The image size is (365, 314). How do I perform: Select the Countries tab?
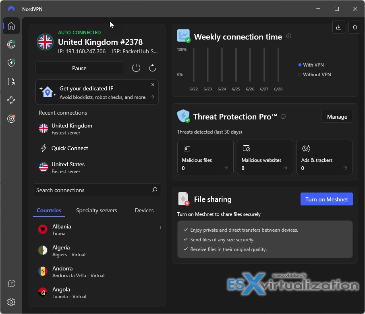[49, 210]
